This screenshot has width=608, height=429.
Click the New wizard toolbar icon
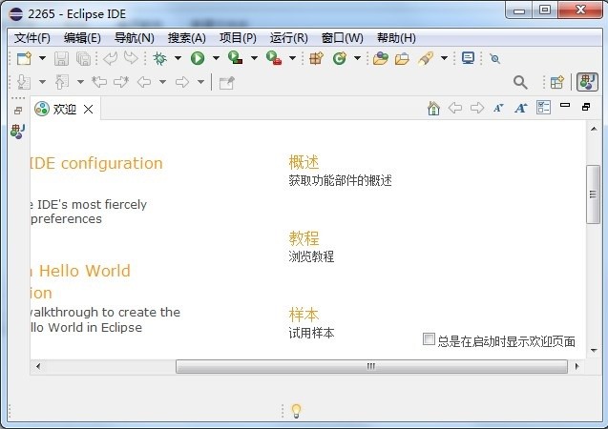pyautogui.click(x=24, y=58)
